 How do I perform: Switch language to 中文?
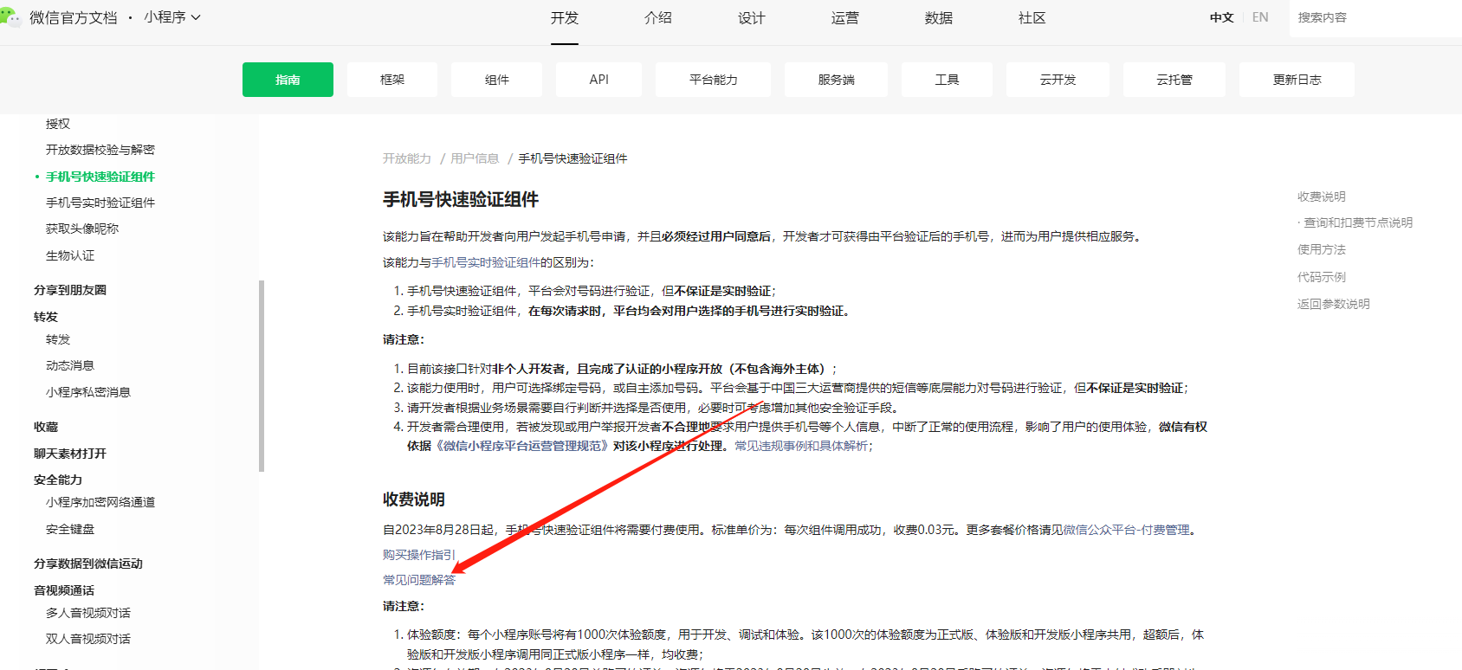coord(1222,17)
